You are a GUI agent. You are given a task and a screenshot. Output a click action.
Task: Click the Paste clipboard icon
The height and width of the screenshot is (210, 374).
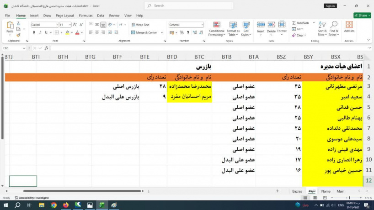click(x=10, y=25)
